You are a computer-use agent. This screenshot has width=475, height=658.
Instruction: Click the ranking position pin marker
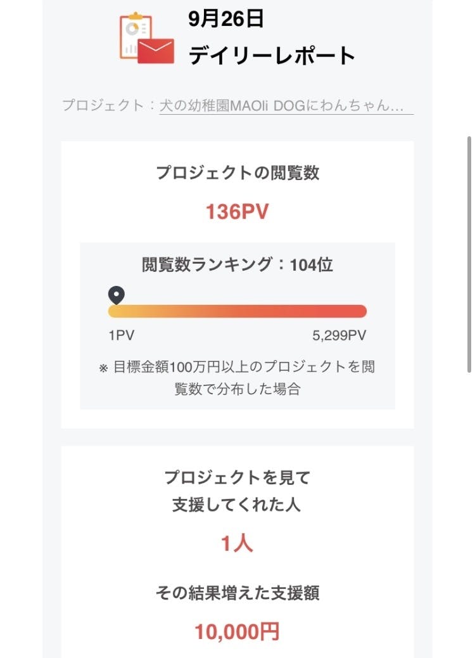pyautogui.click(x=116, y=295)
